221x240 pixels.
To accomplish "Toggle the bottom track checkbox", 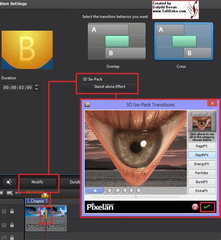I will pos(4,238).
